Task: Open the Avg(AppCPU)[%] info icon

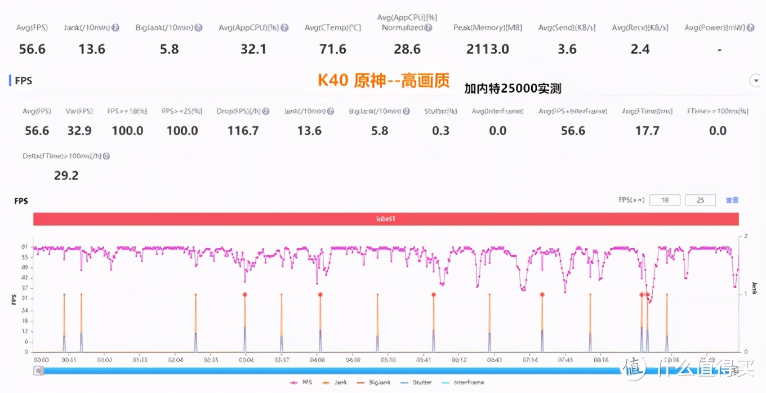Action: pyautogui.click(x=284, y=28)
